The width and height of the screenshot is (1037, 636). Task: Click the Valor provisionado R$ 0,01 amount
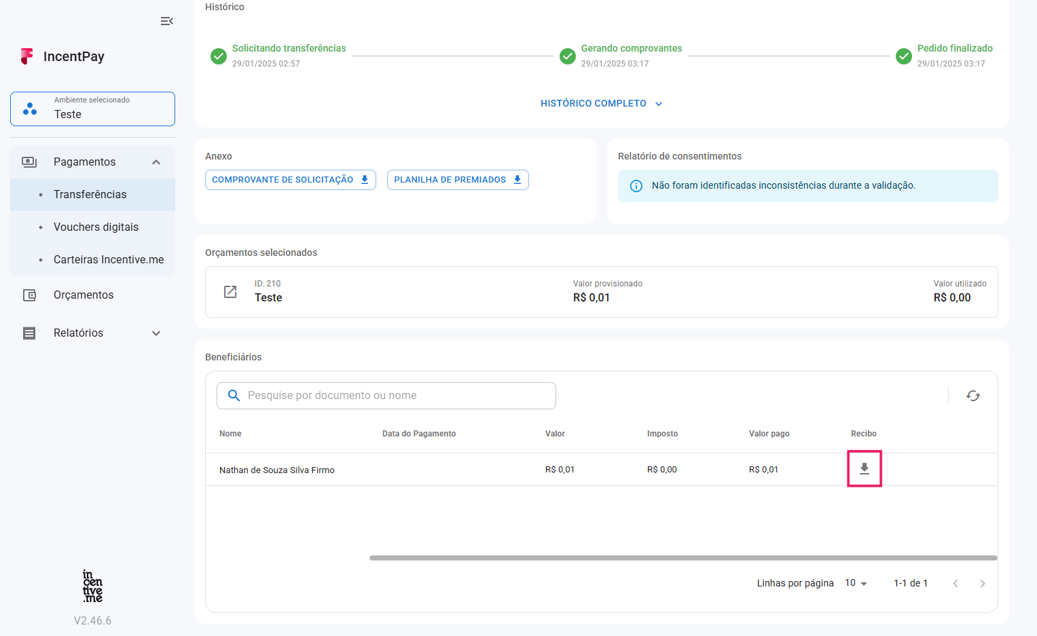pos(592,298)
